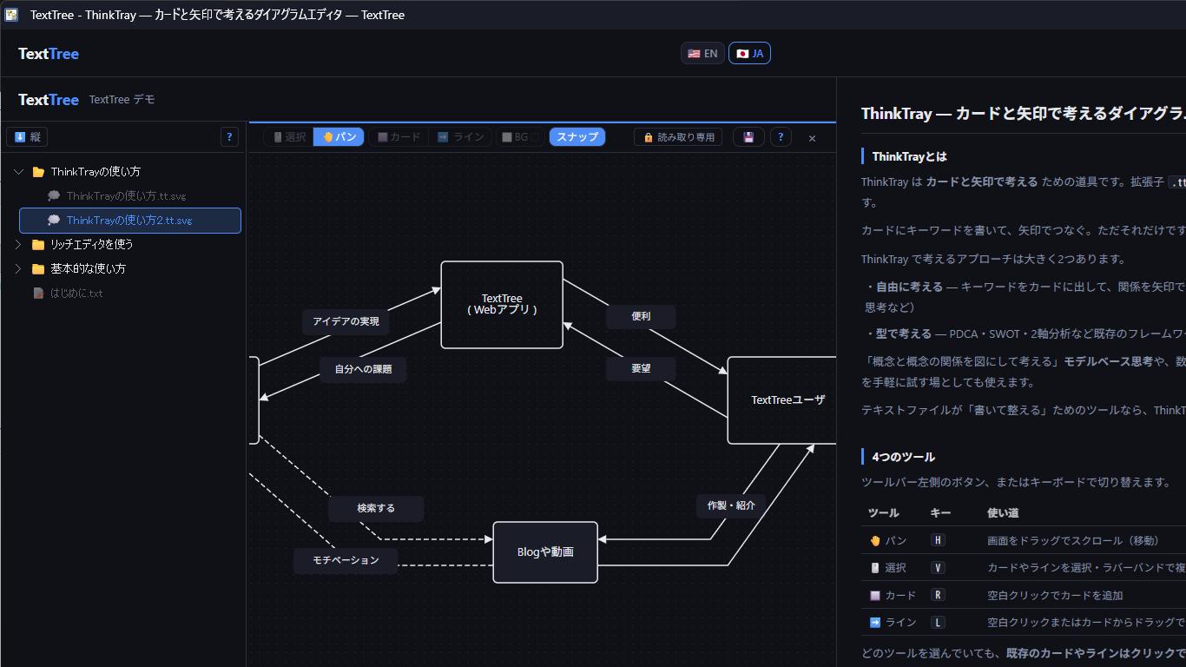Expand the リッチエディタを使う folder chevron
The height and width of the screenshot is (667, 1186).
(19, 245)
